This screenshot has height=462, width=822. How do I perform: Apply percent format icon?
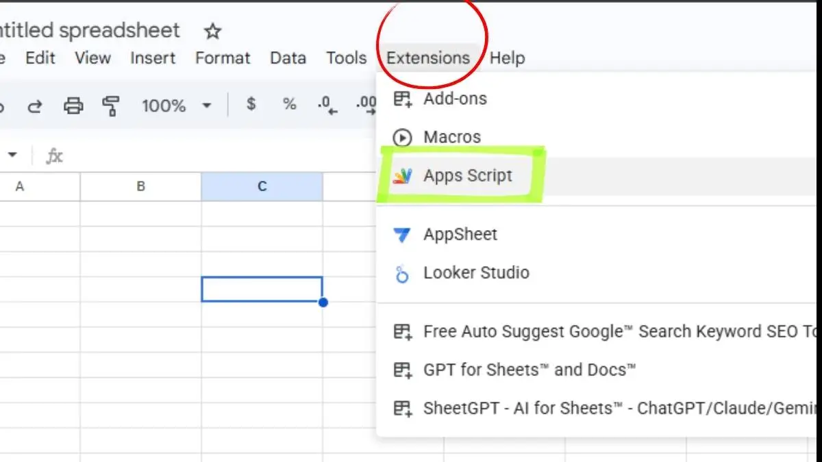289,105
